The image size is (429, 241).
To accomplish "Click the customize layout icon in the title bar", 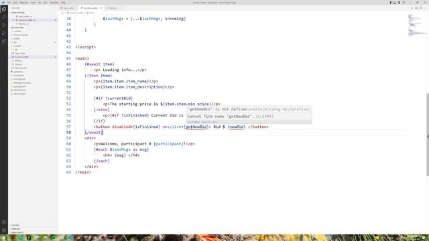I will click(404, 3).
